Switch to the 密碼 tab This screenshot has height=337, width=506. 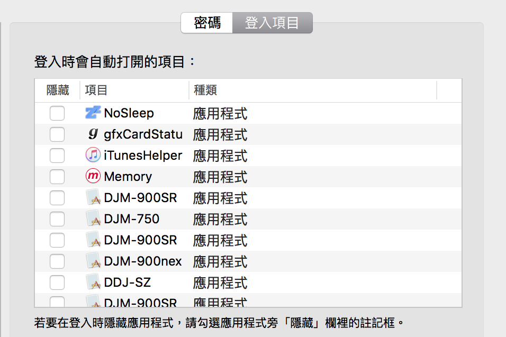(x=207, y=23)
